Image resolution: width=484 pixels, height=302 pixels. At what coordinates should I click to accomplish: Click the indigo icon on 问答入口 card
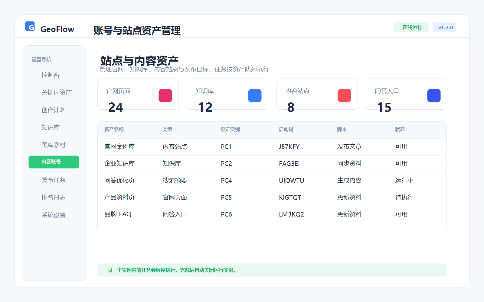[434, 95]
